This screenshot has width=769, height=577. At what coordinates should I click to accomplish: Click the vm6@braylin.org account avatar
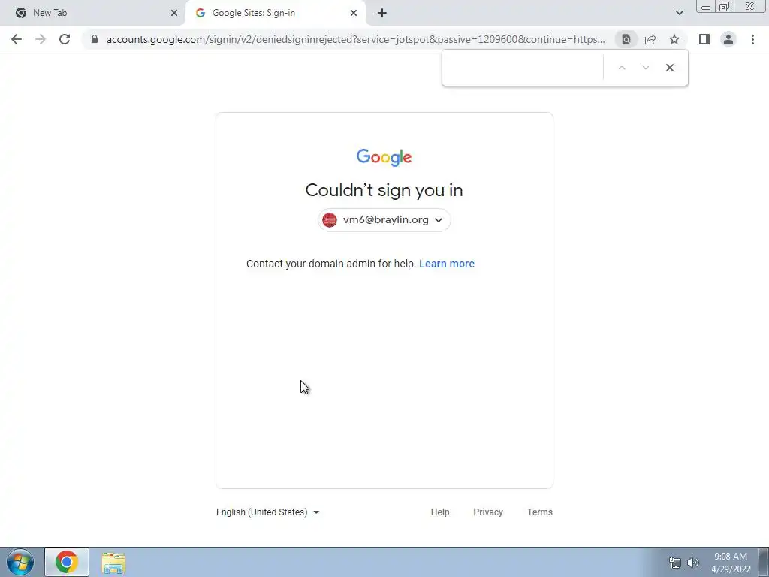point(330,220)
